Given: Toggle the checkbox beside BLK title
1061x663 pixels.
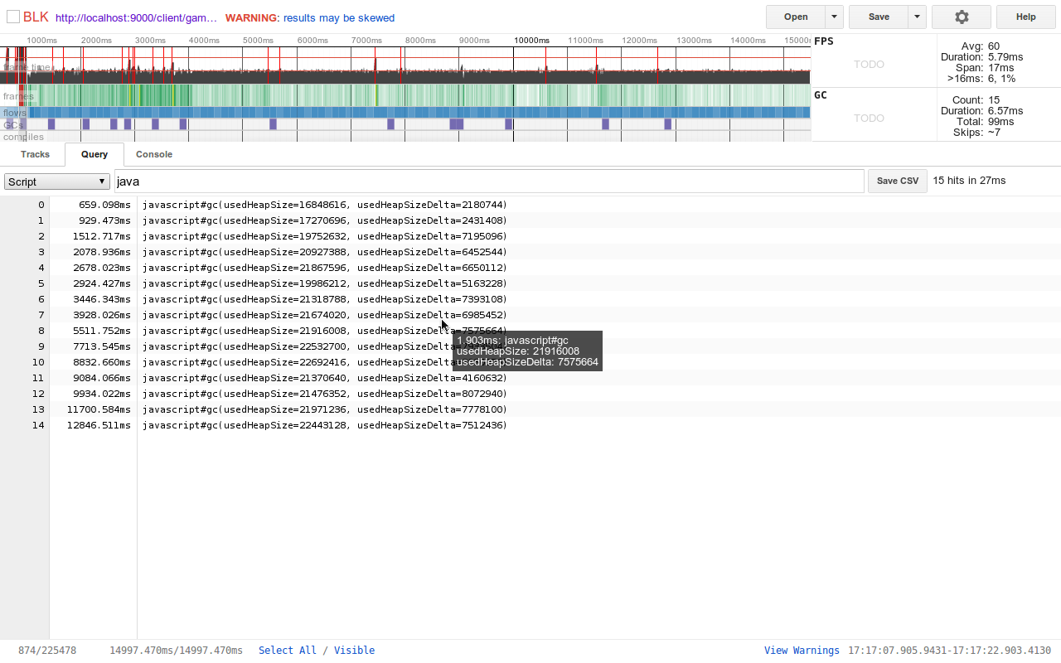Looking at the screenshot, I should pos(13,17).
